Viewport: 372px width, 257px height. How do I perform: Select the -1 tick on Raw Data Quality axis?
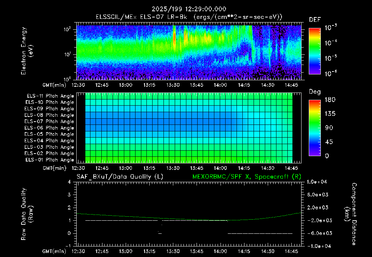pos(68,246)
